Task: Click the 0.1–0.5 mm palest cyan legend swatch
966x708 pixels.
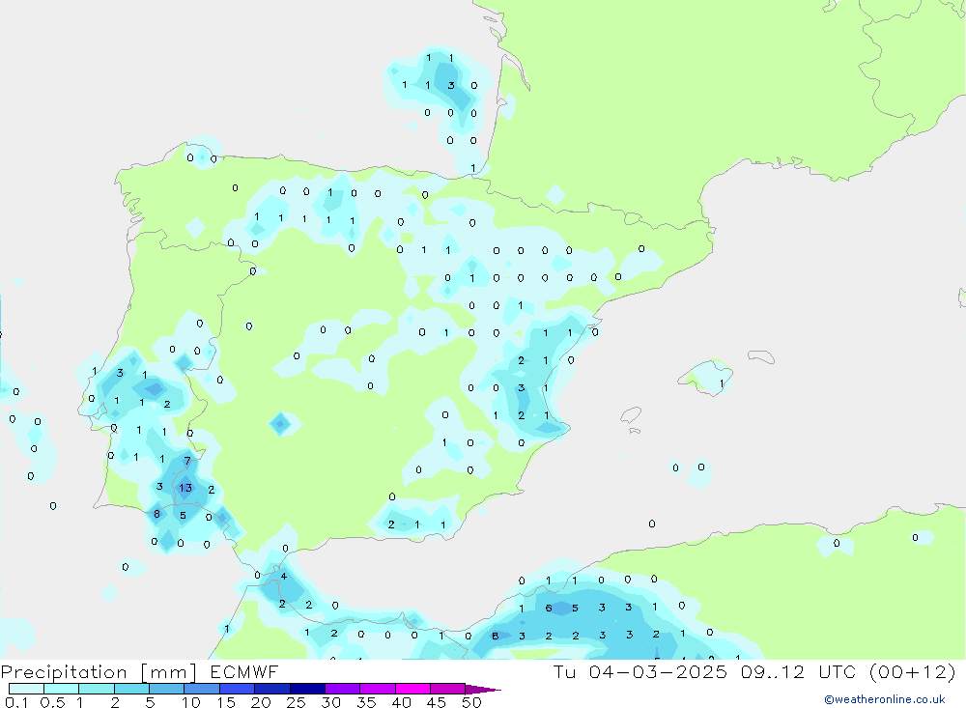Action: coord(26,689)
